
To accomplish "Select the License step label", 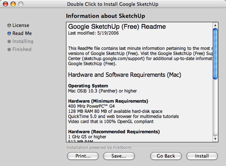I will 21,25.
